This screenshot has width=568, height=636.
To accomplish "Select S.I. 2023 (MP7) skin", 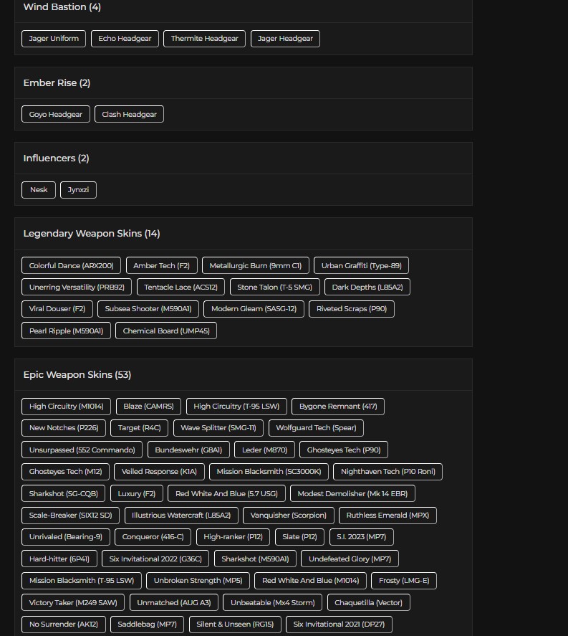I will (x=362, y=537).
